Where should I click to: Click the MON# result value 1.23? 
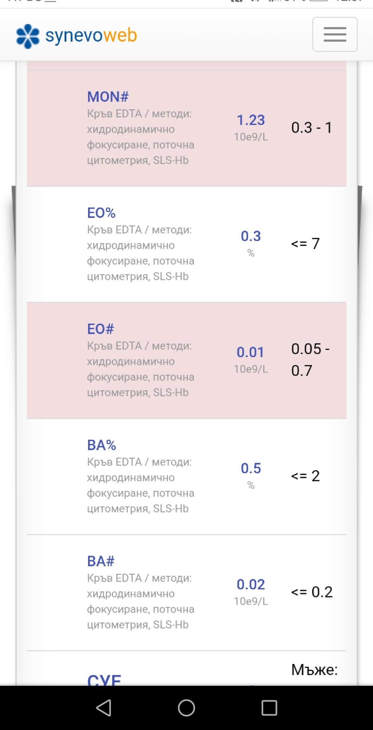251,120
